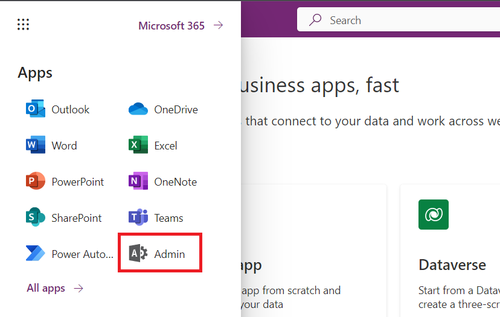
Task: Click the Admin text label
Action: pos(170,254)
